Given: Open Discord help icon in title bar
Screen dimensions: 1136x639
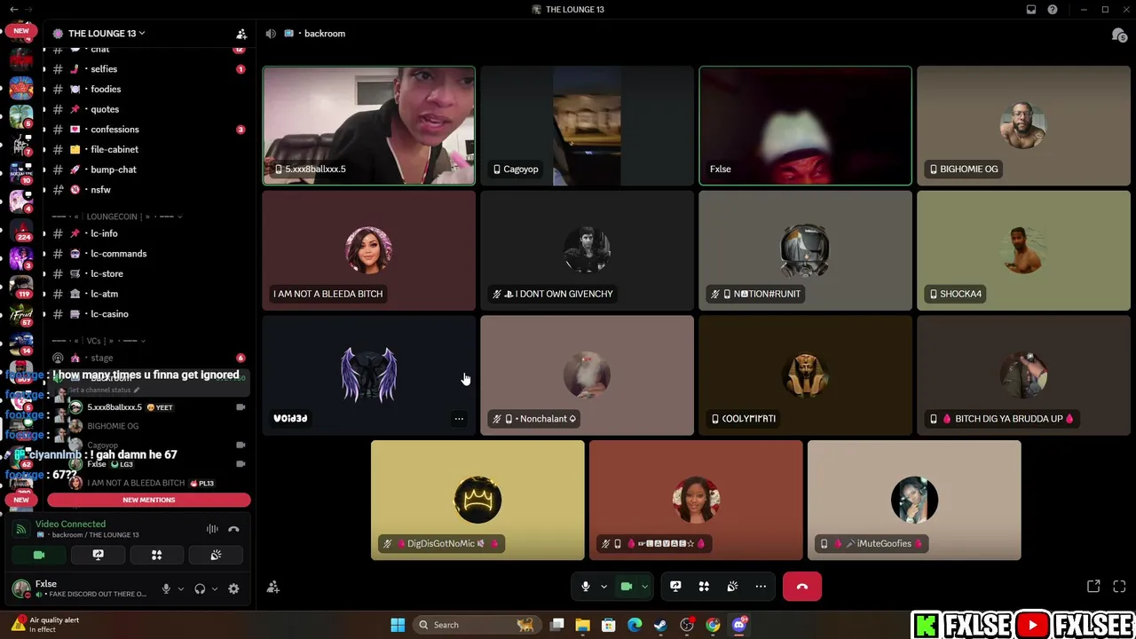Looking at the screenshot, I should click(x=1053, y=10).
